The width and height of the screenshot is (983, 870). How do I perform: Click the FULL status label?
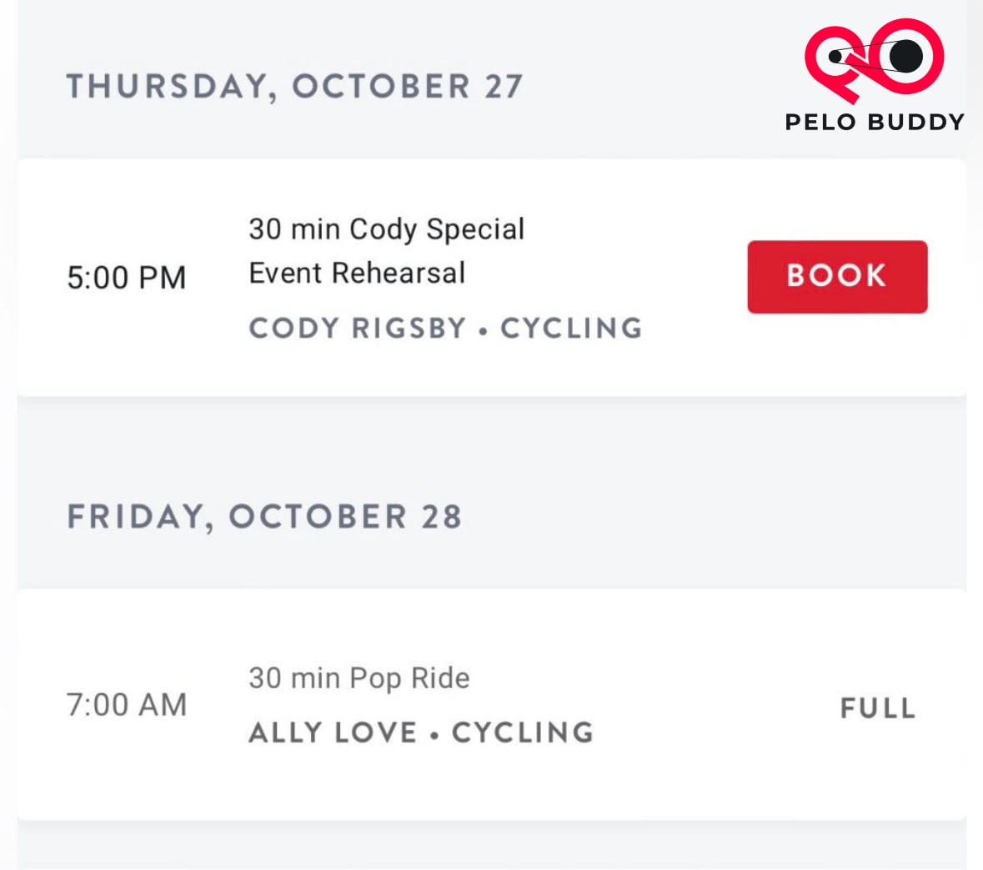coord(878,708)
